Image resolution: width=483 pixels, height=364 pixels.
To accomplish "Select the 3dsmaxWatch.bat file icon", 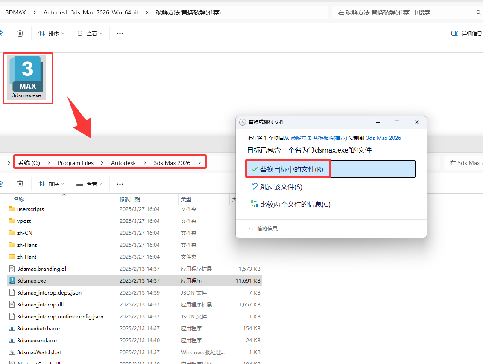I will 12,352.
